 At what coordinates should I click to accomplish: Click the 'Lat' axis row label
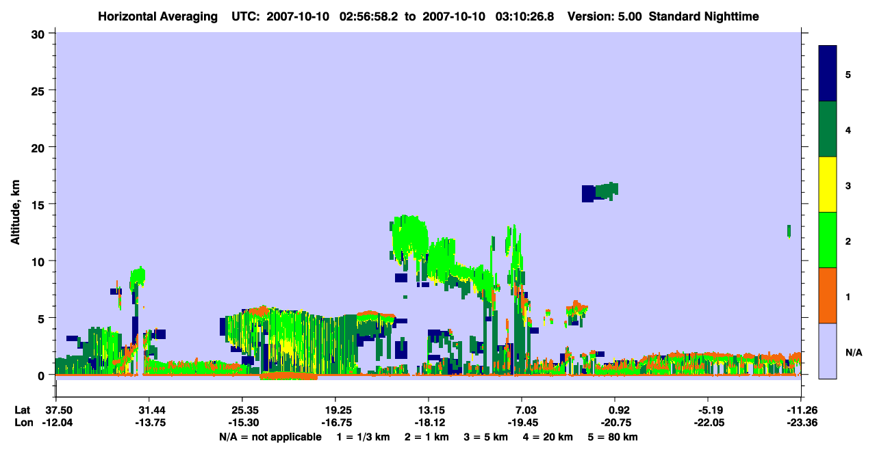coord(23,410)
